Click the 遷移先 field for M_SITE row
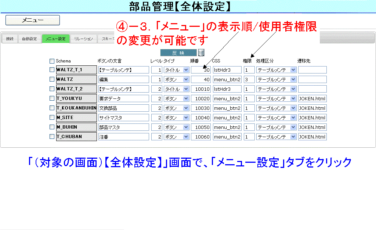 pyautogui.click(x=312, y=118)
